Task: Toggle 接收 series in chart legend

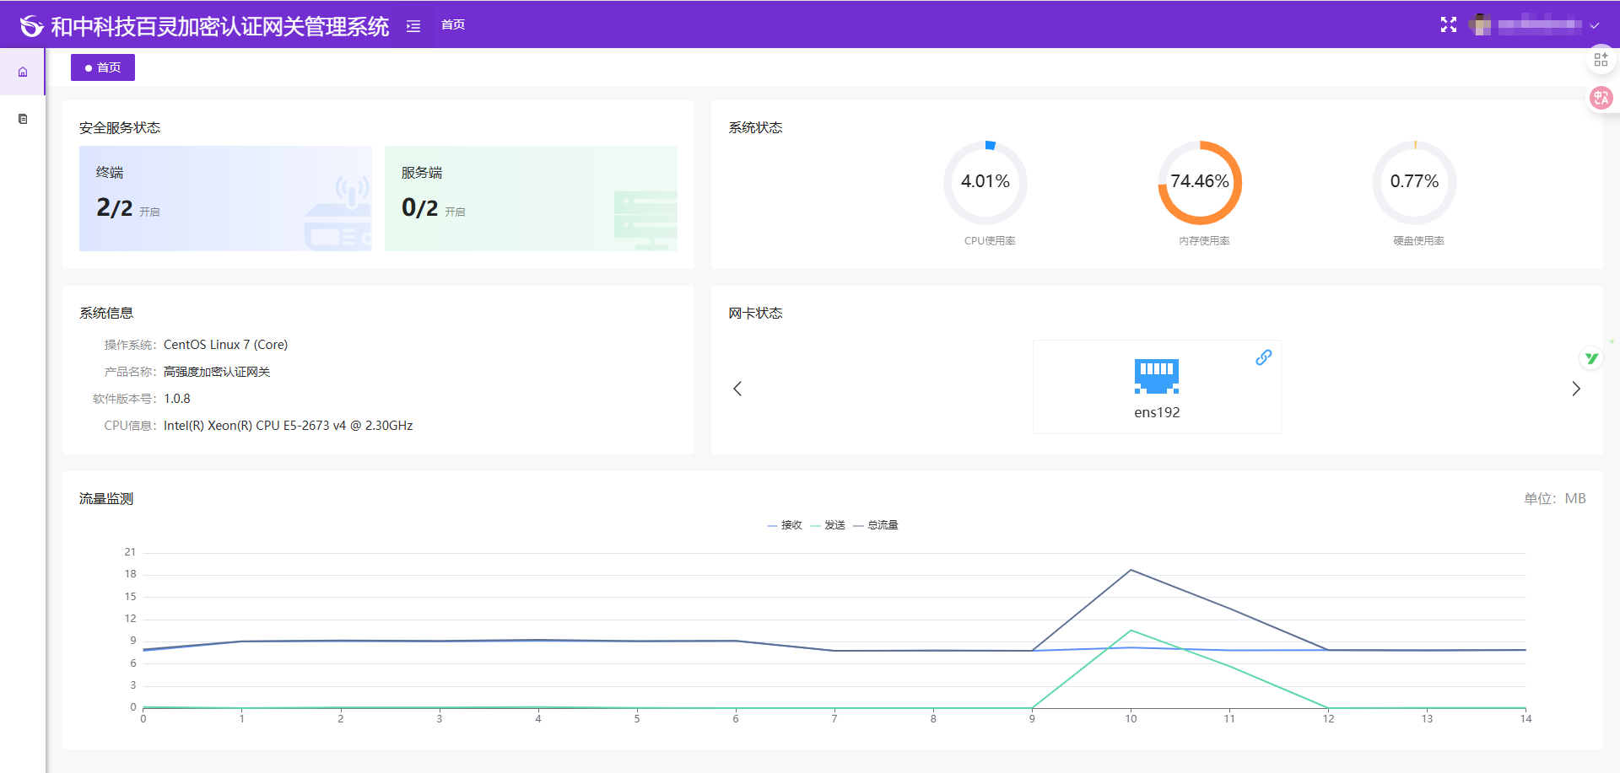Action: pos(785,525)
